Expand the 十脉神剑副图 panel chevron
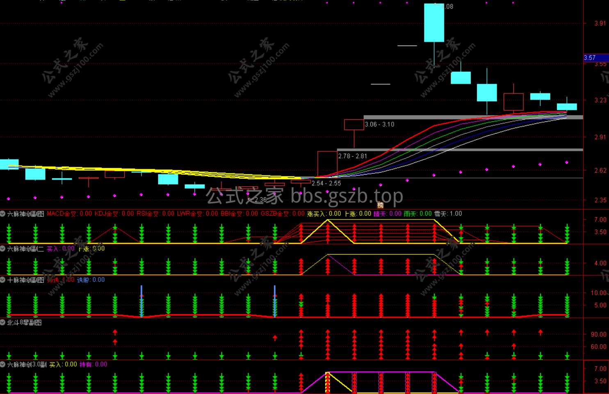Viewport: 609px width, 394px height. 3,280
